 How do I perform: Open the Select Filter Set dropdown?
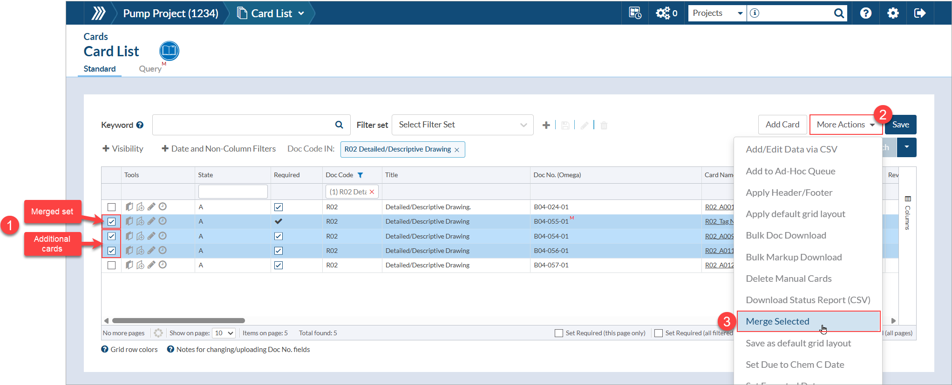click(462, 125)
